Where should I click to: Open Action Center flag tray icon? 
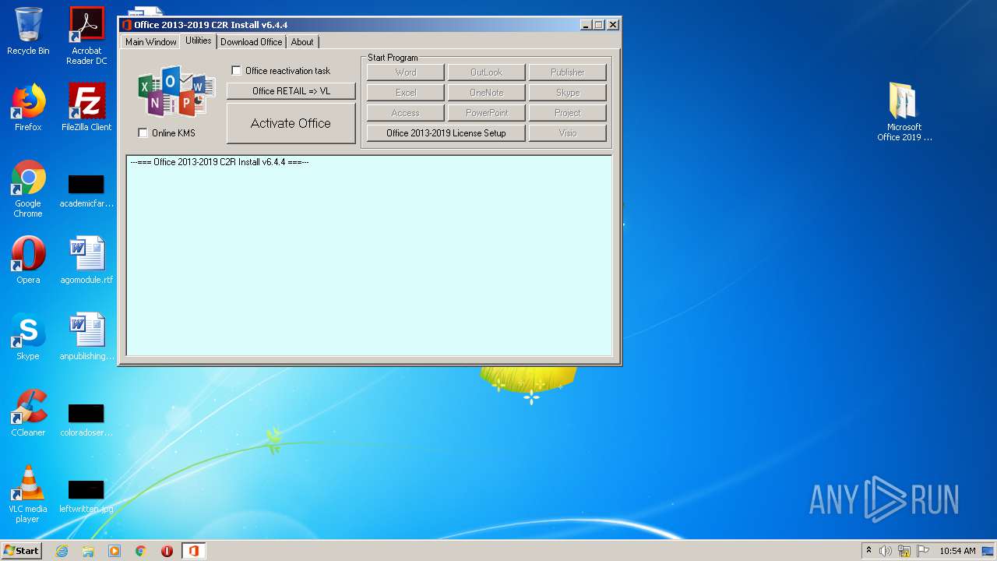pyautogui.click(x=923, y=551)
